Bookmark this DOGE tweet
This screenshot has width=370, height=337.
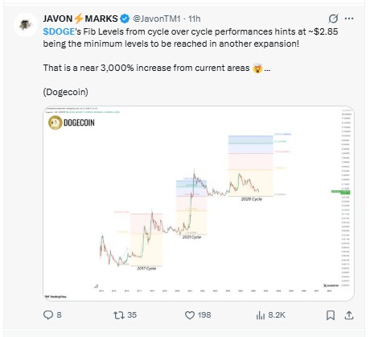(331, 315)
